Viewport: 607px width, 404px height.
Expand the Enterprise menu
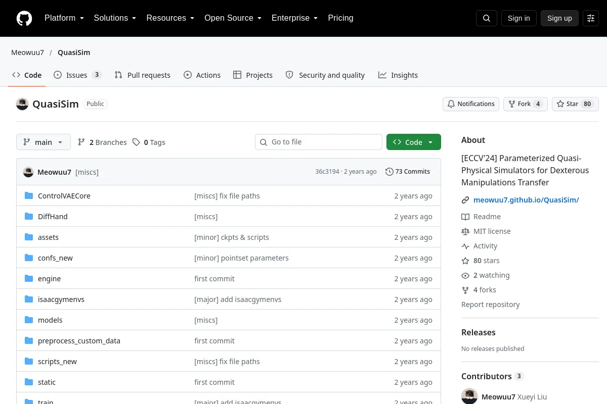click(295, 18)
